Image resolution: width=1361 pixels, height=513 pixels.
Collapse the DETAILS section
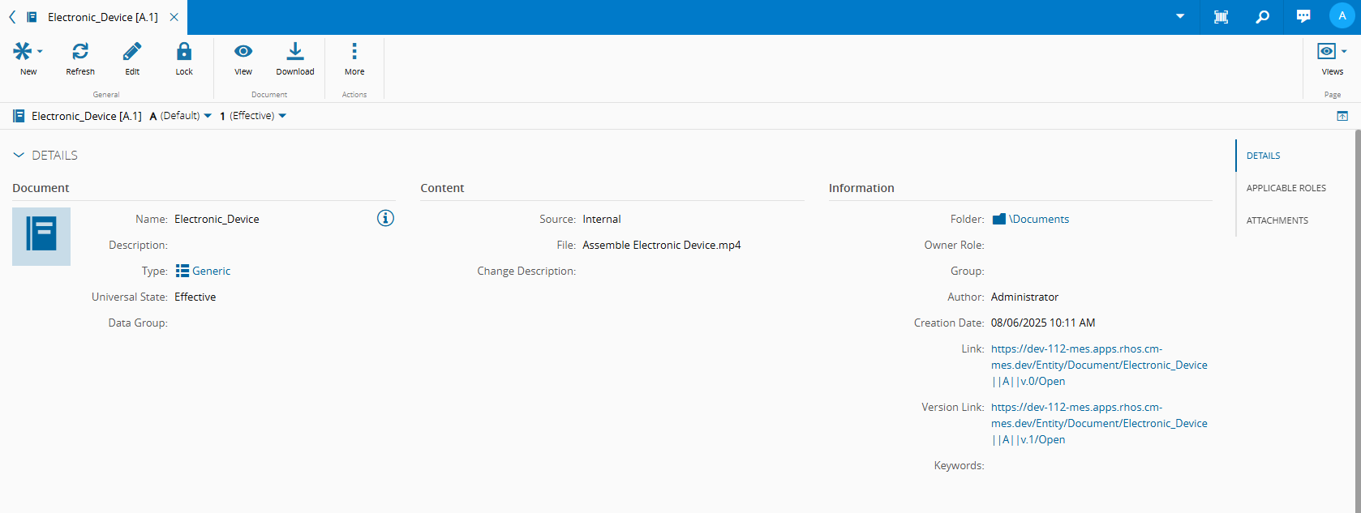19,156
